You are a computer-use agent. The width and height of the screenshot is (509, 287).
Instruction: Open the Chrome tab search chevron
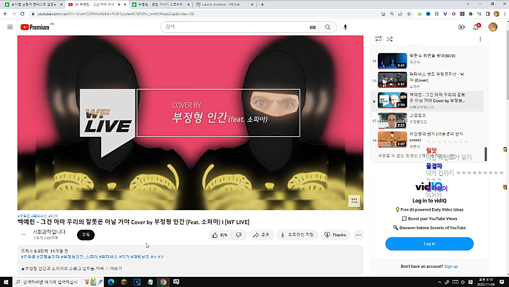(468, 4)
